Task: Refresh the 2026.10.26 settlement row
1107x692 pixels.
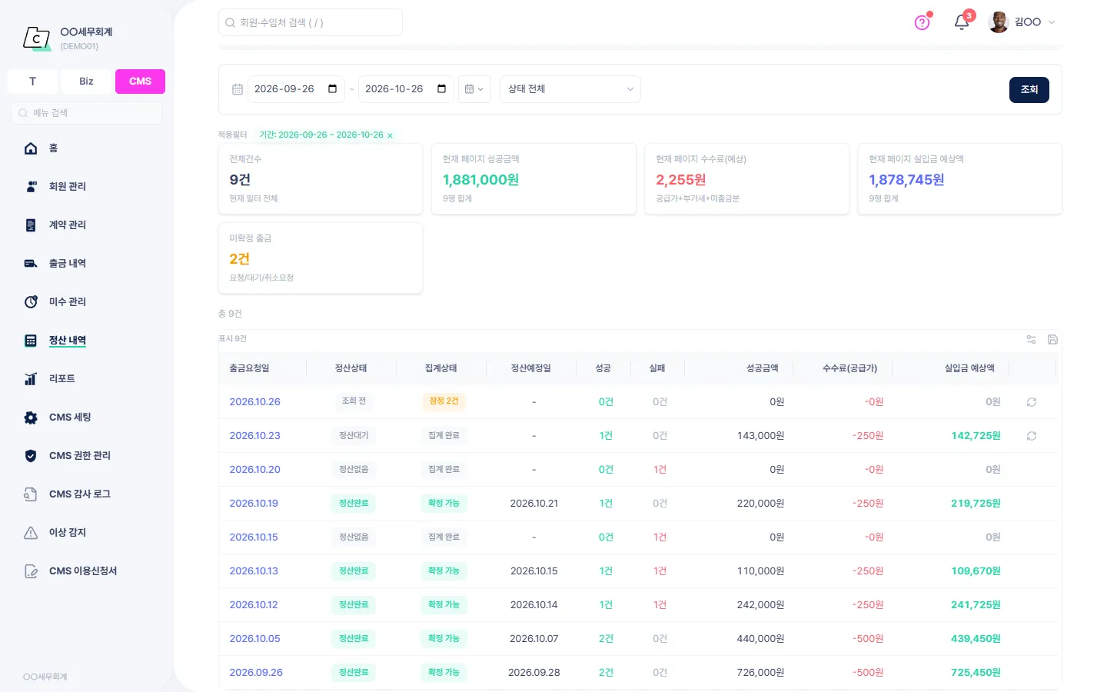Action: point(1032,402)
